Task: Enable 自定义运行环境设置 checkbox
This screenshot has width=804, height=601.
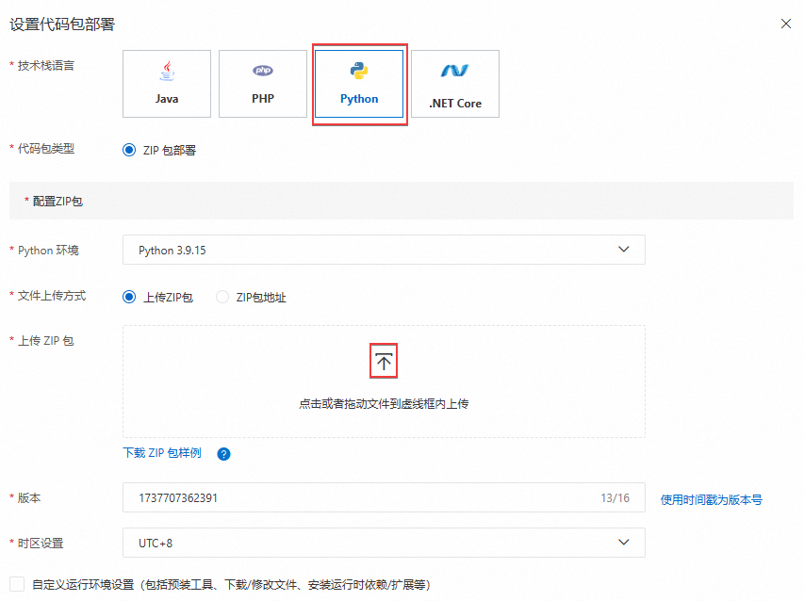Action: click(15, 584)
